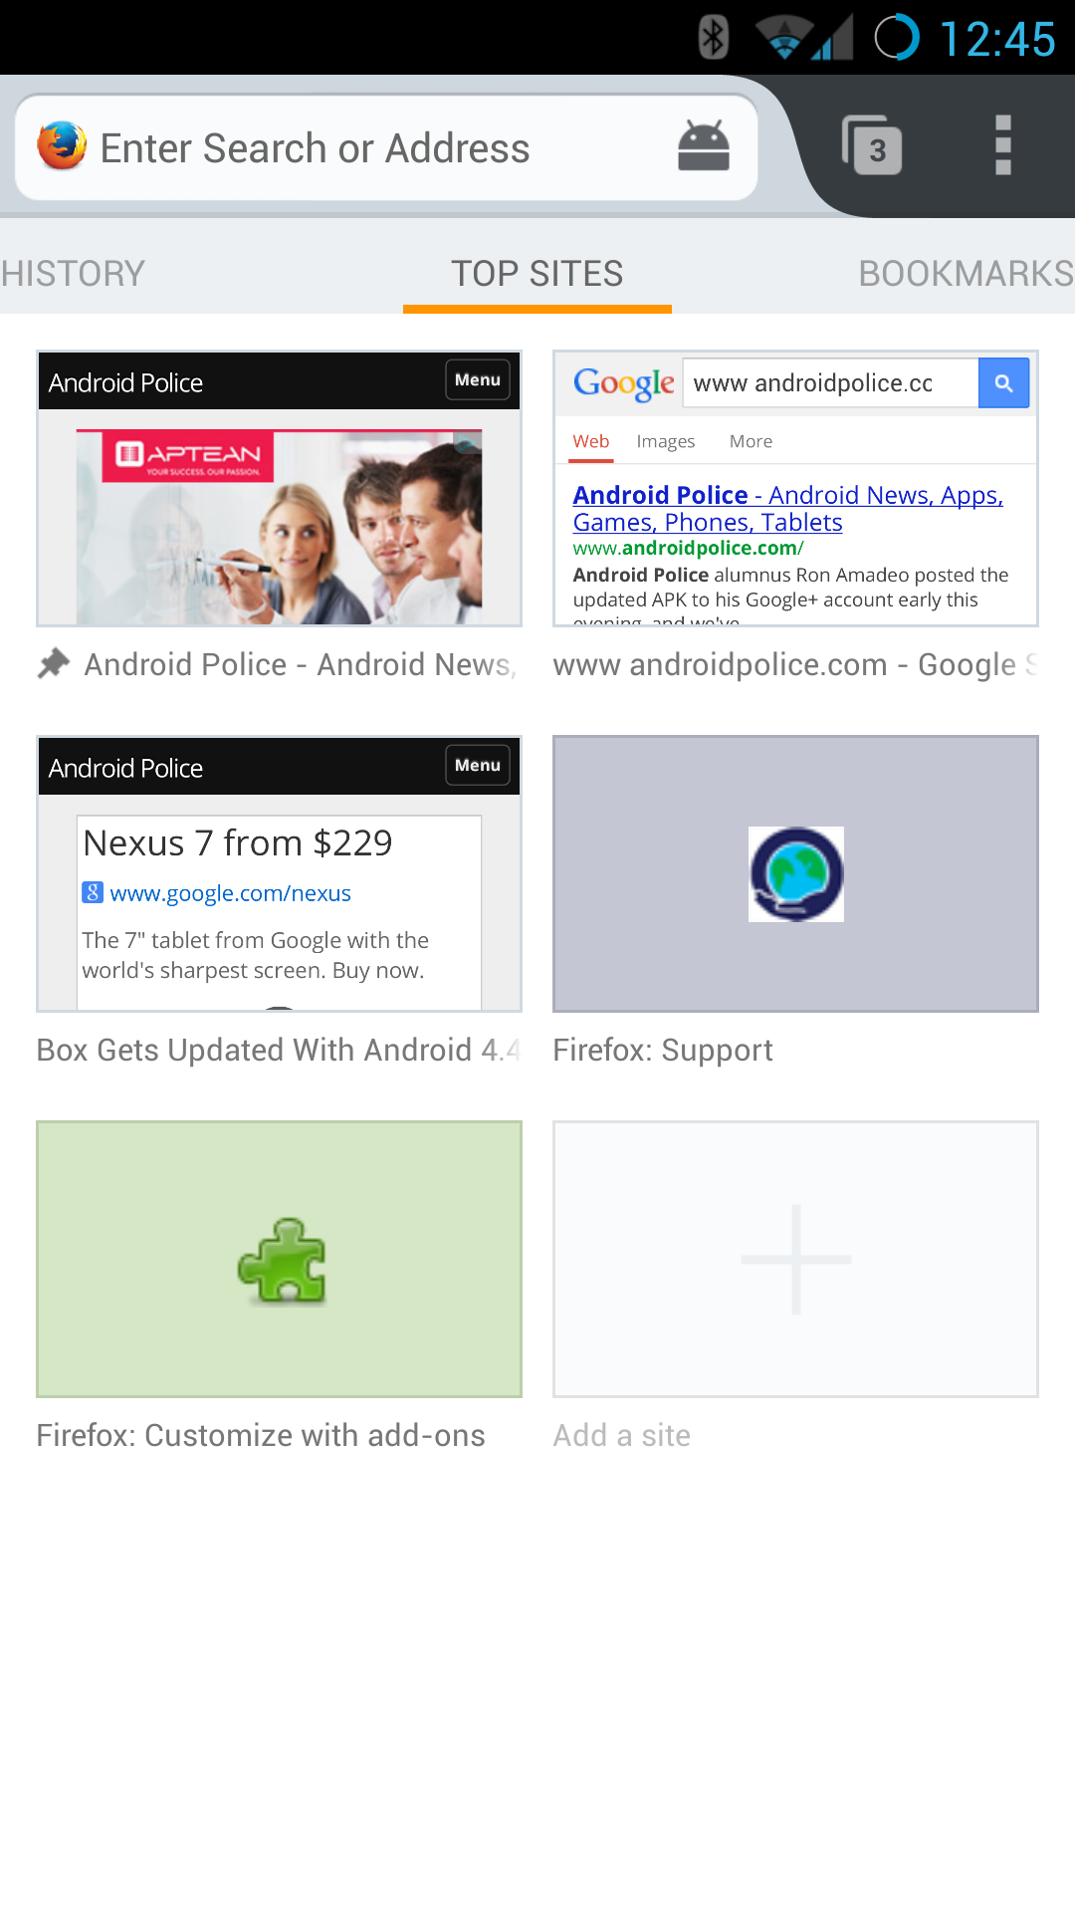Tap the globe icon on the Firefox Support tile

tap(794, 874)
